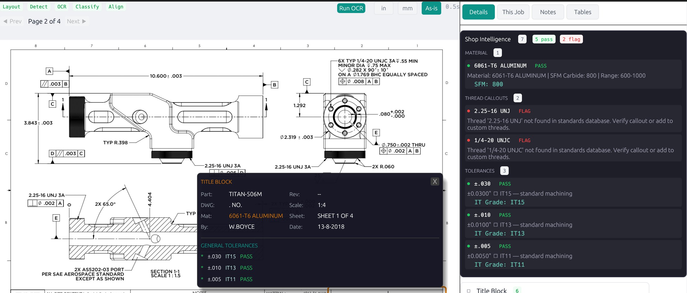Check the IT15 checkbox beside ±.030
This screenshot has height=293, width=687.
[496, 193]
